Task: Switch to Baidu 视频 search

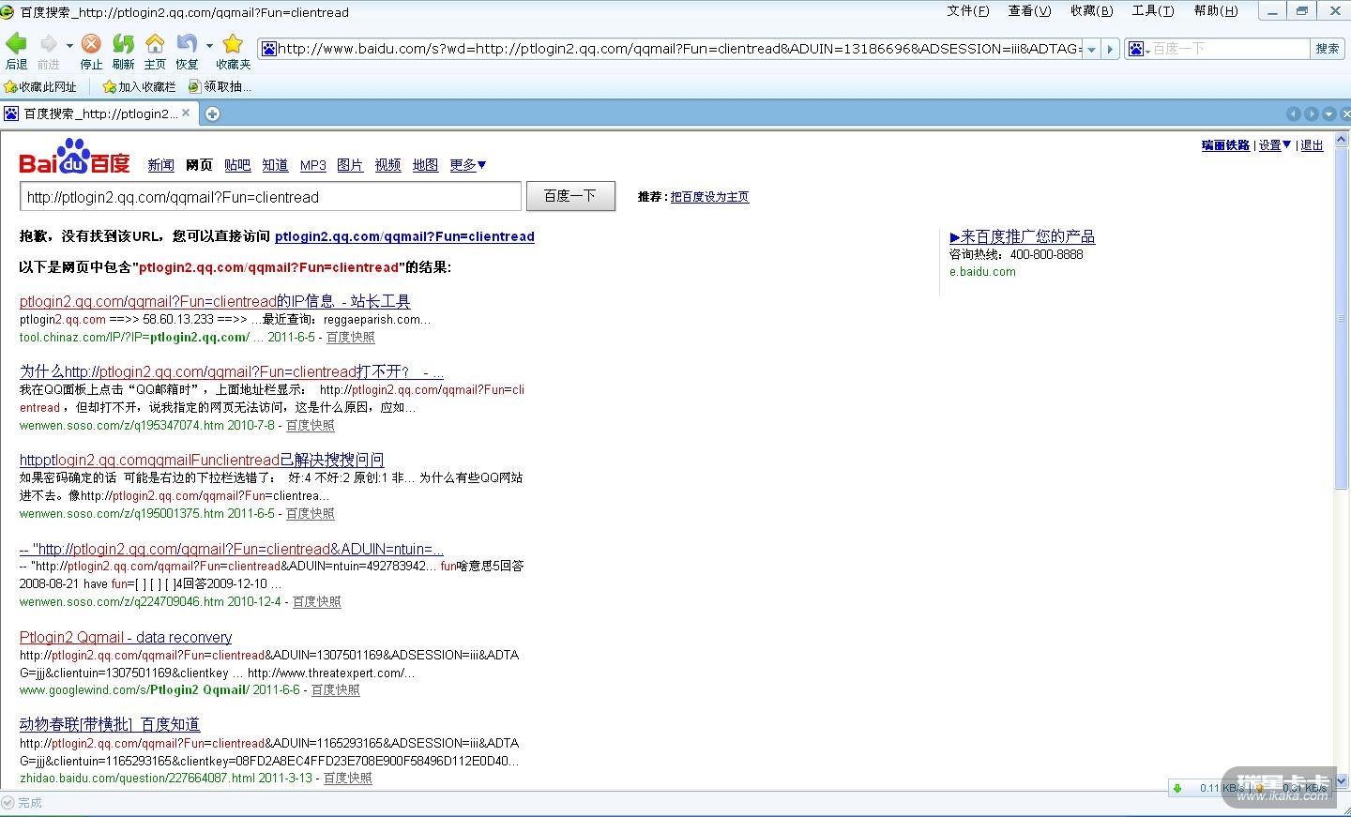Action: point(387,165)
